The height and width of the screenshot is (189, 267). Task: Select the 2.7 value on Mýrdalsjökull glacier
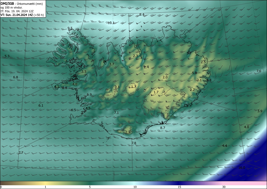(128, 132)
